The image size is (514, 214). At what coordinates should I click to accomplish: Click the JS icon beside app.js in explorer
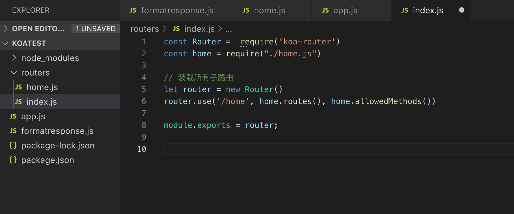[13, 116]
